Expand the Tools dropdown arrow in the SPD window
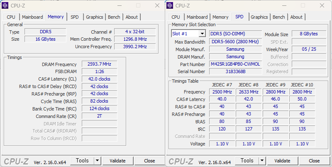This screenshot has width=332, height=167. click(262, 161)
